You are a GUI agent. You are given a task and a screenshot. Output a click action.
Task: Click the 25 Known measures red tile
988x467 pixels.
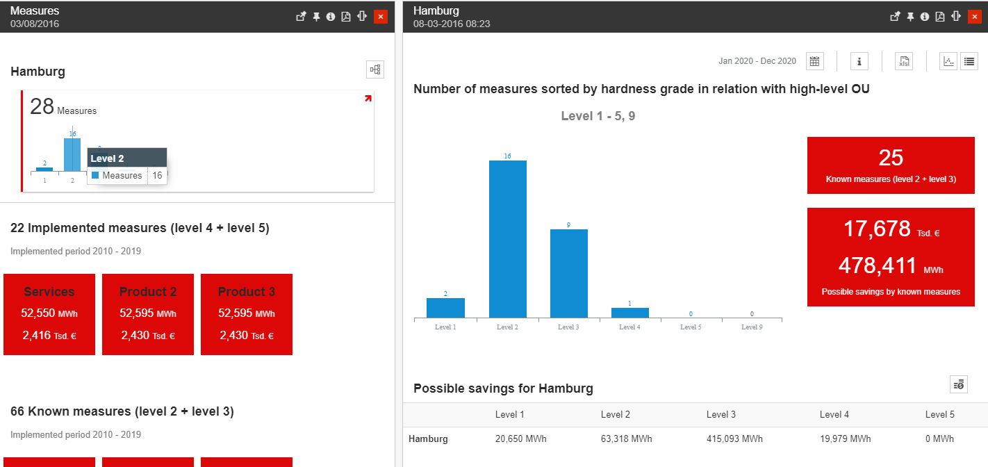click(891, 165)
